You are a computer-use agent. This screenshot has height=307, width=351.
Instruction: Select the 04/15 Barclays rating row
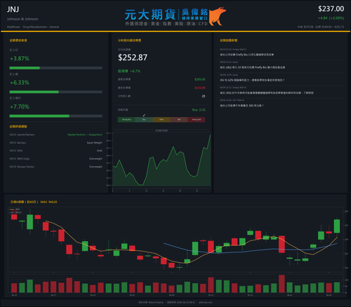click(56, 143)
